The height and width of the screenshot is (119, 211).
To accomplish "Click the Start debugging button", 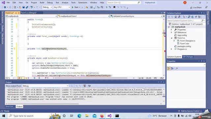I will click(76, 7).
